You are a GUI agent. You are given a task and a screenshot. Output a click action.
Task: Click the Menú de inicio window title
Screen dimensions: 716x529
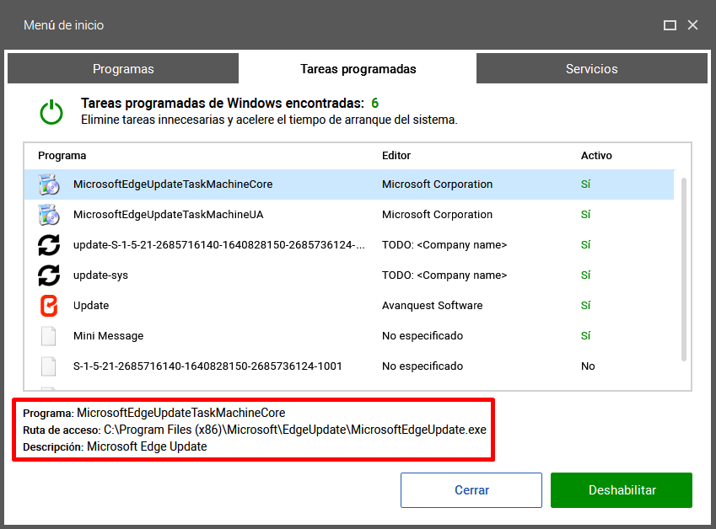[x=64, y=25]
